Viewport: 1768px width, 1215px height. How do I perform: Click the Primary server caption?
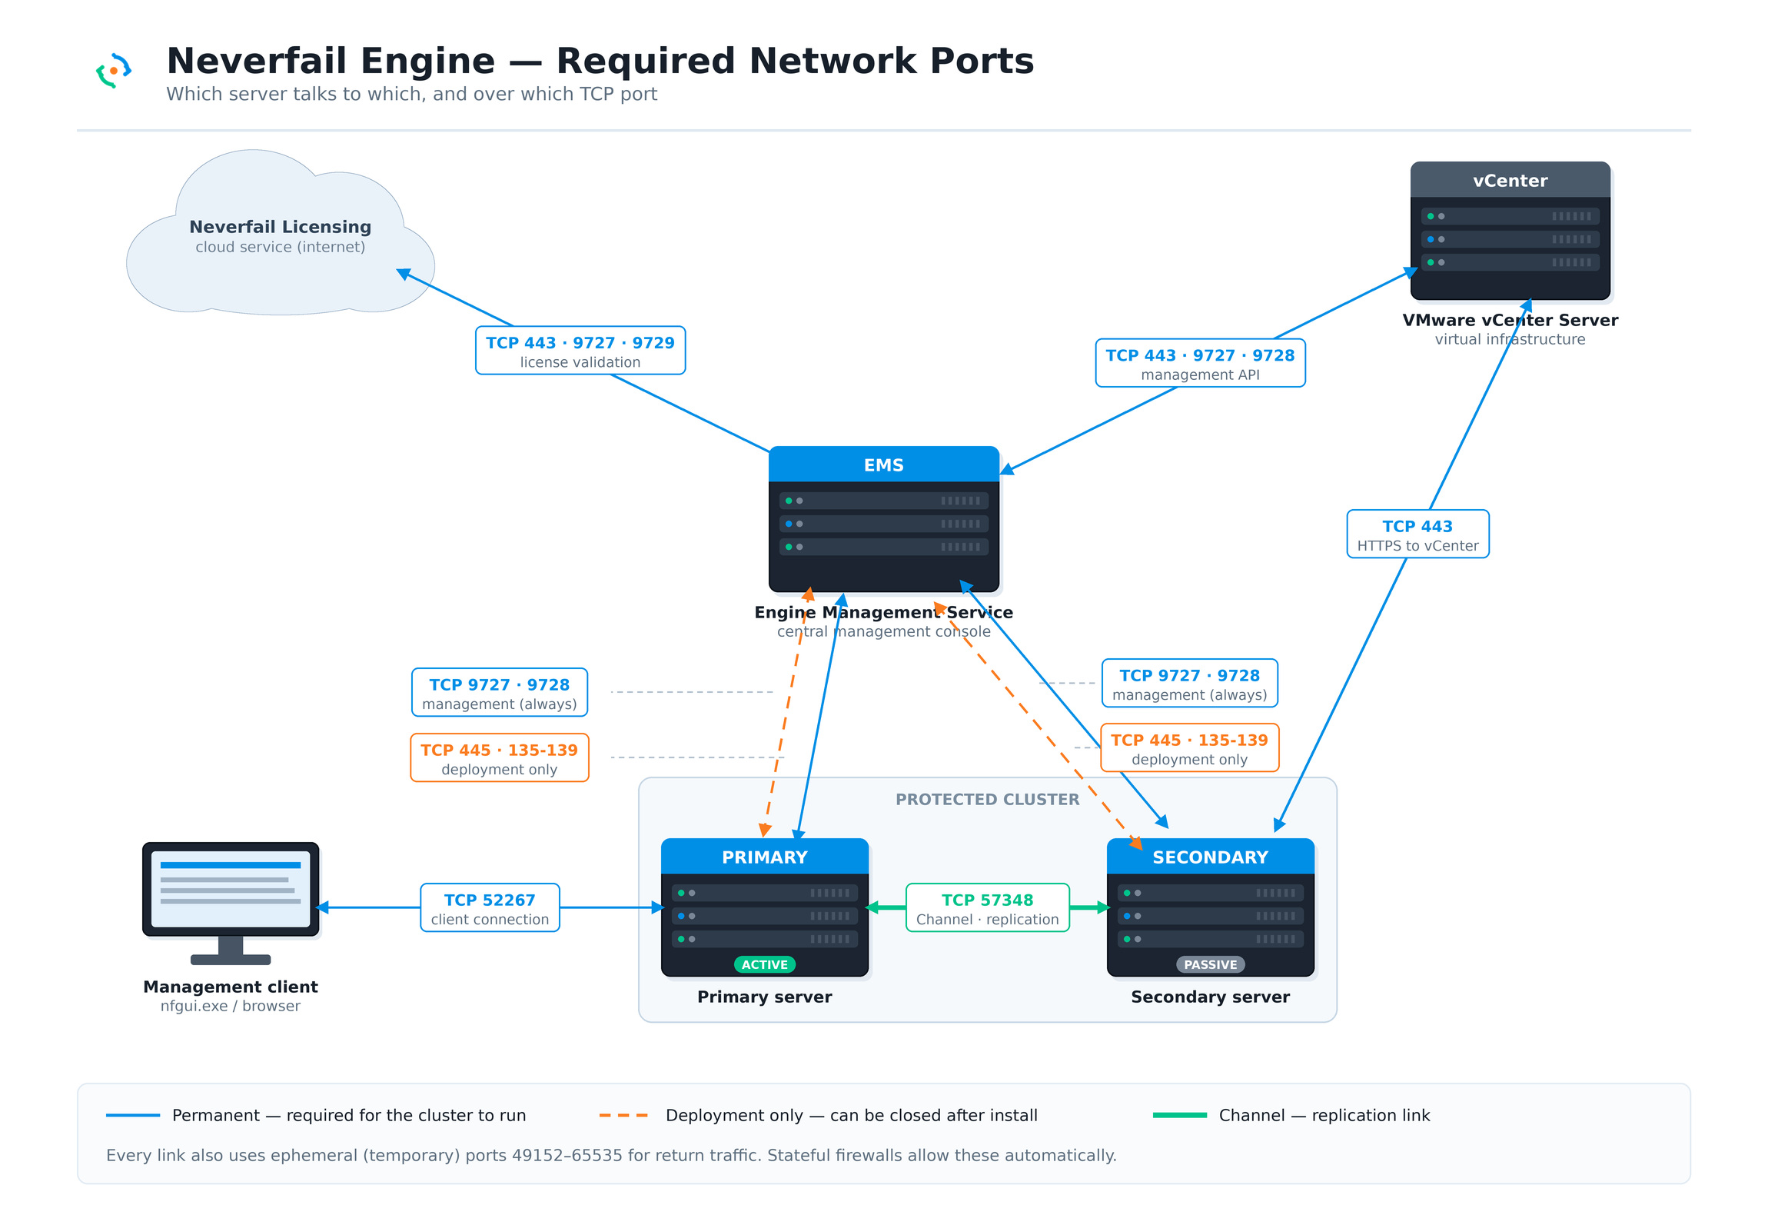[765, 997]
